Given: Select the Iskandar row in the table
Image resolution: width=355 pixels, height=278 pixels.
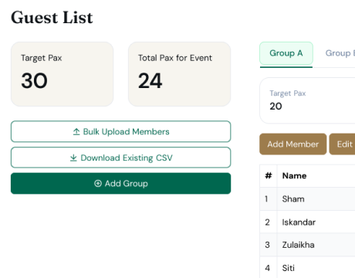Looking at the screenshot, I should 307,222.
